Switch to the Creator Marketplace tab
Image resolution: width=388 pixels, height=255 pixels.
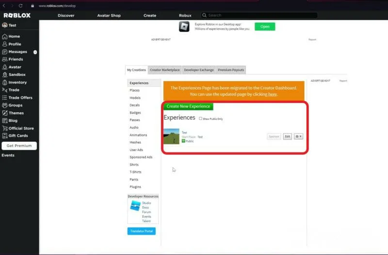pyautogui.click(x=165, y=70)
